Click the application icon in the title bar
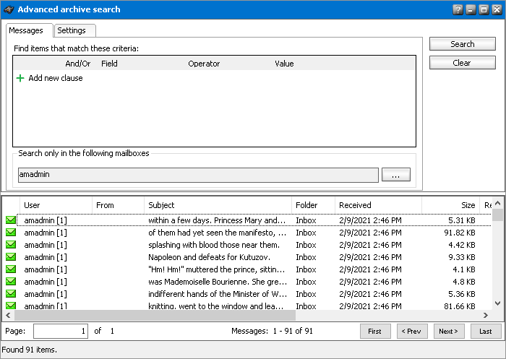Viewport: 506px width, 359px height. 9,9
